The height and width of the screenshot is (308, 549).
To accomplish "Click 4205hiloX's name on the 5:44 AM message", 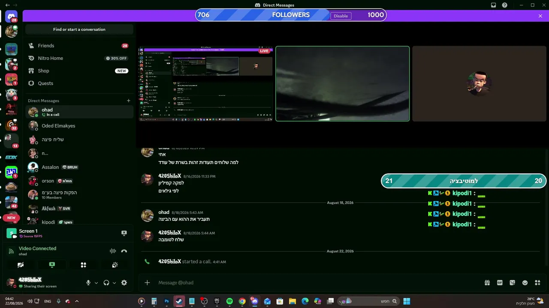I will (x=170, y=233).
